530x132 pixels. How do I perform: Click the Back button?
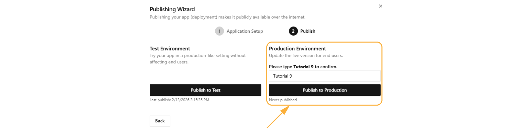coord(160,121)
